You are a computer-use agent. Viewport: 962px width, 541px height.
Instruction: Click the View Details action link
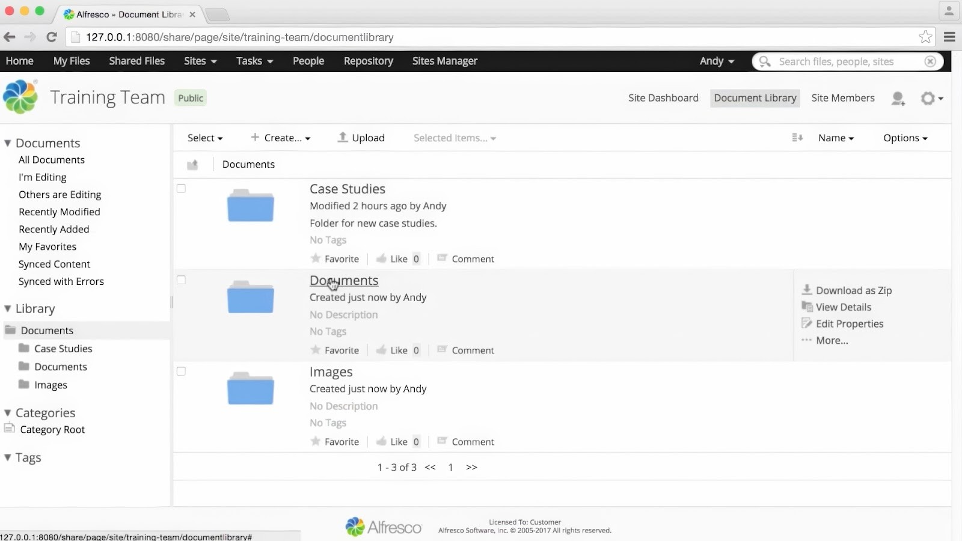tap(843, 307)
